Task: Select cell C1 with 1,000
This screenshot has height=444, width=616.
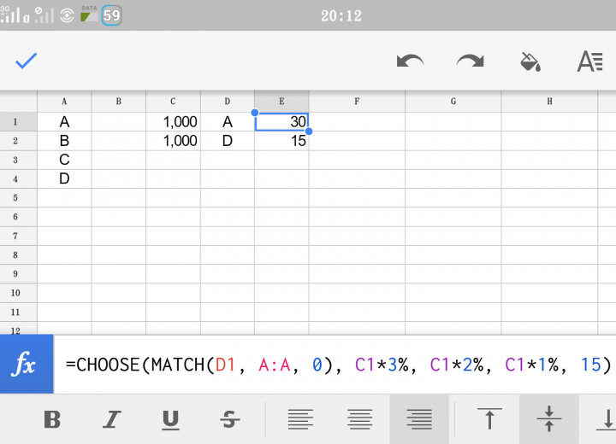Action: [173, 122]
